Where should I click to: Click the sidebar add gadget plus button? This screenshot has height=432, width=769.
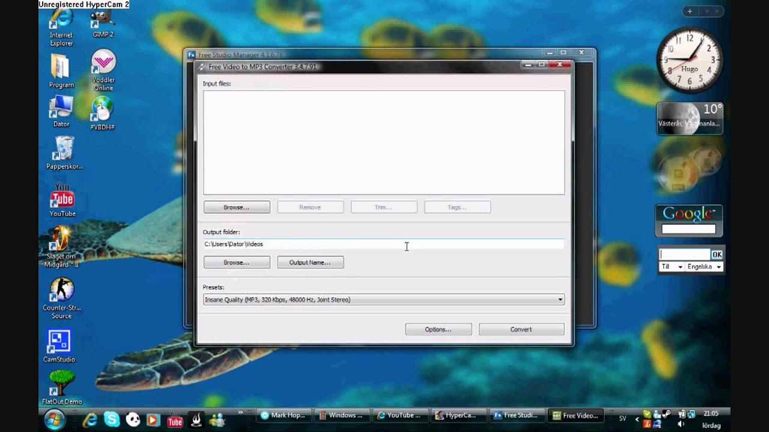tap(690, 11)
